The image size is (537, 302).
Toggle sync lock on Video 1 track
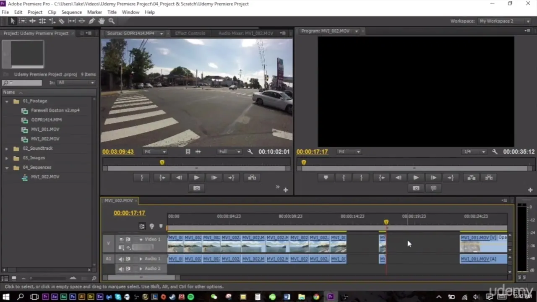(128, 240)
